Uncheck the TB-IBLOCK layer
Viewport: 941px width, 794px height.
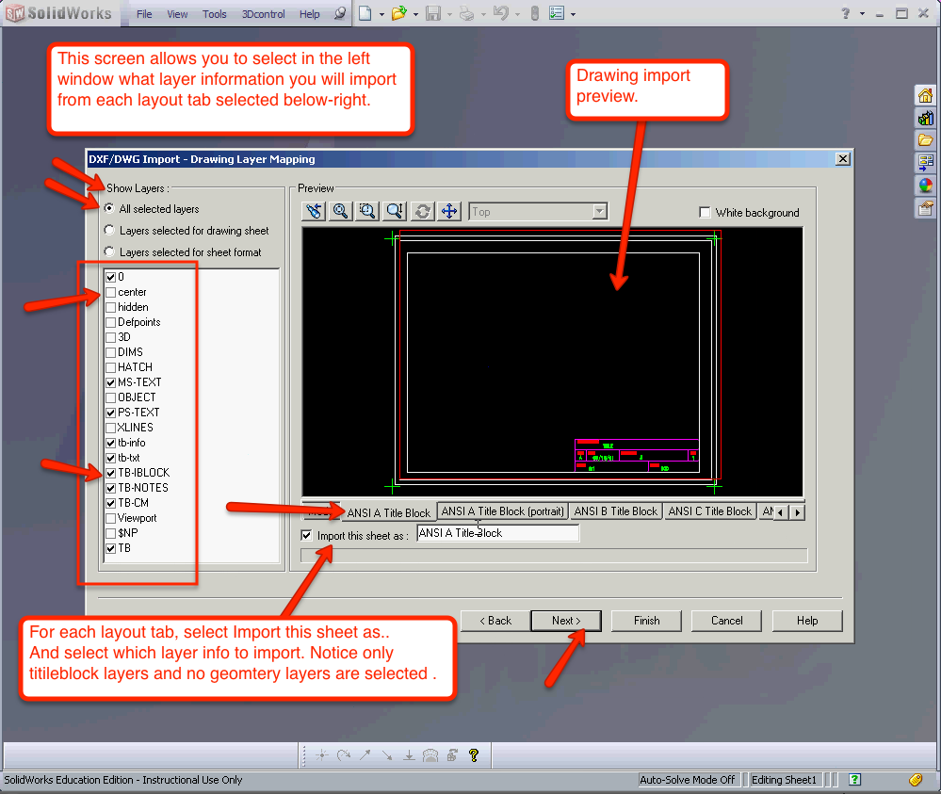tap(110, 472)
